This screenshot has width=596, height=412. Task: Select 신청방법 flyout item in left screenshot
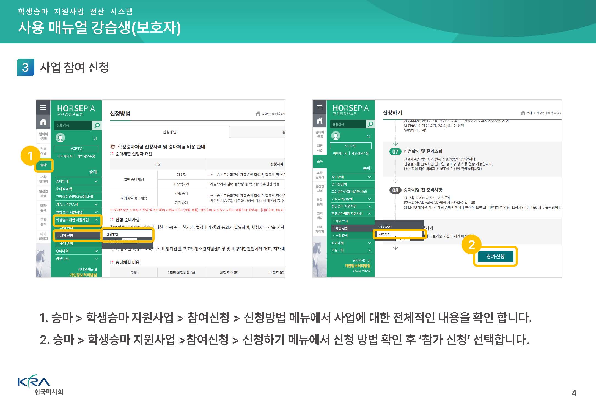[x=127, y=234]
